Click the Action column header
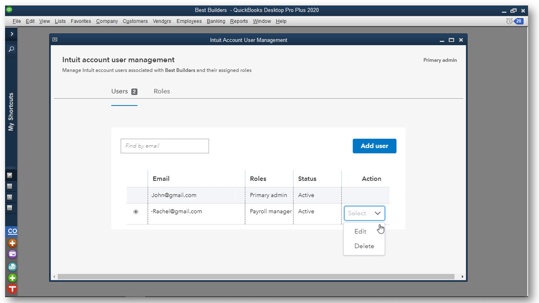Image resolution: width=539 pixels, height=303 pixels. tap(371, 179)
